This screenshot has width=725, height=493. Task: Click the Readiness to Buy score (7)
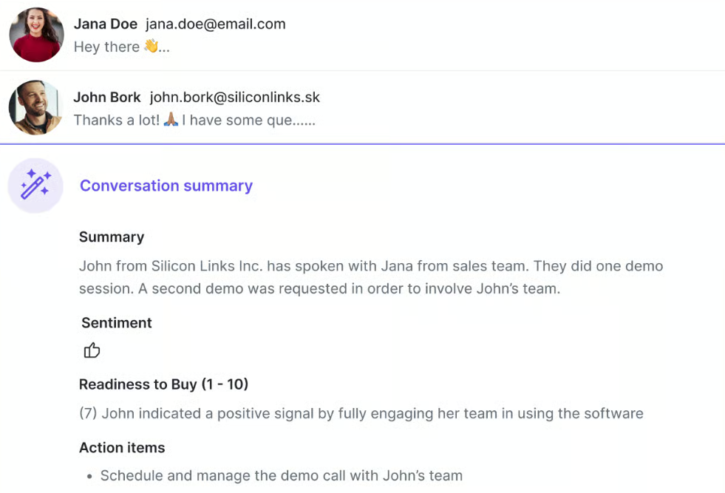[86, 413]
